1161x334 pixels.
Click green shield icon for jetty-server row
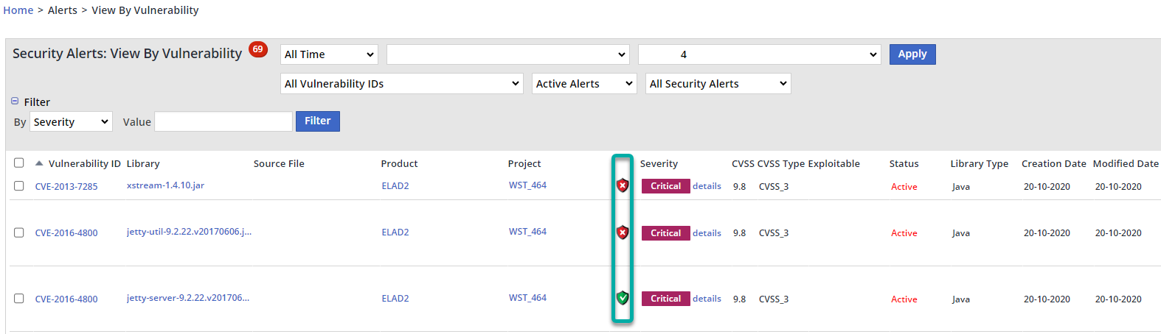(x=623, y=298)
